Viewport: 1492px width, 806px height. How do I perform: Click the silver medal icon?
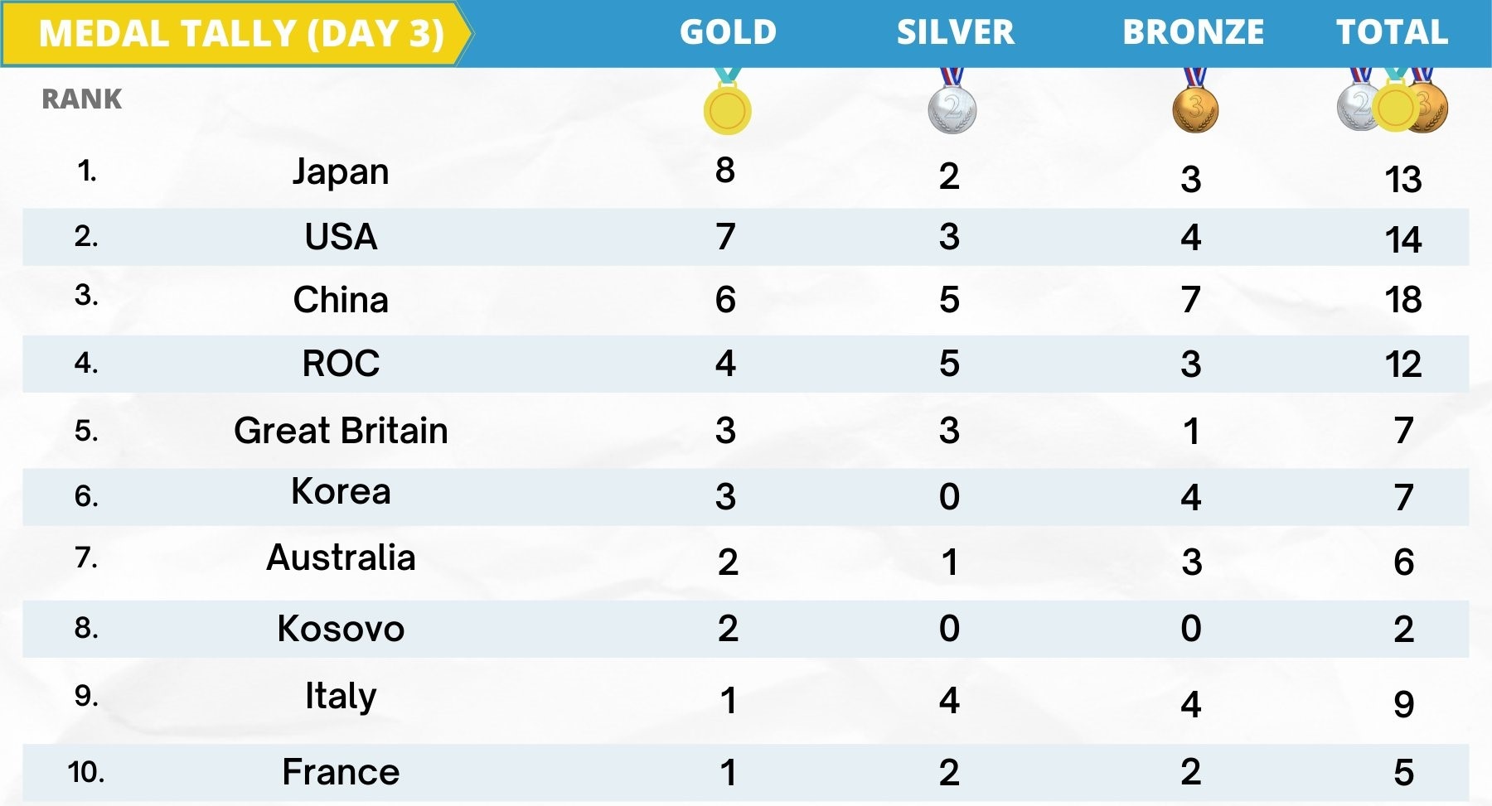(952, 108)
